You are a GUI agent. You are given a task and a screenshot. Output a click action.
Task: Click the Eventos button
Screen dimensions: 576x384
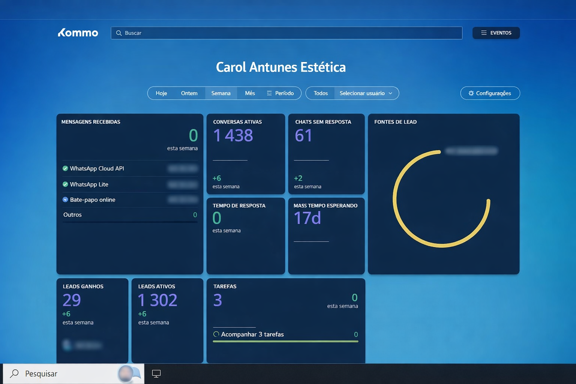click(496, 33)
